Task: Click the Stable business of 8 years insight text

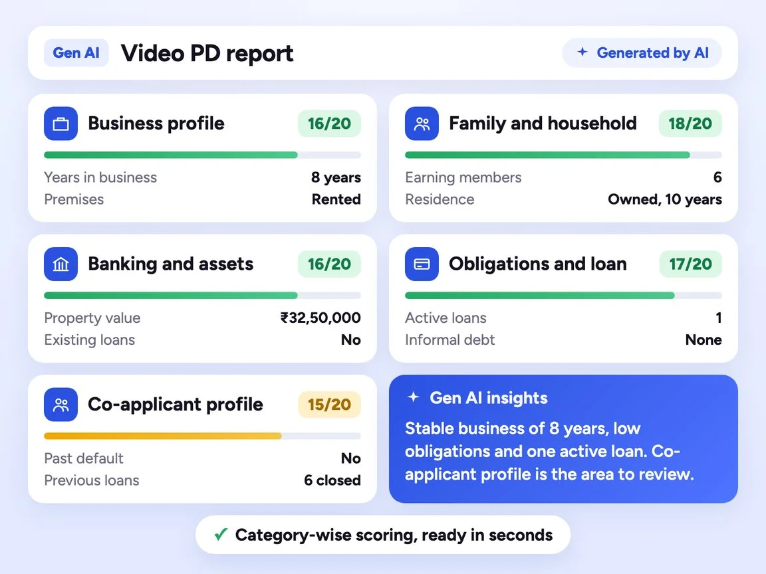Action: pos(550,451)
